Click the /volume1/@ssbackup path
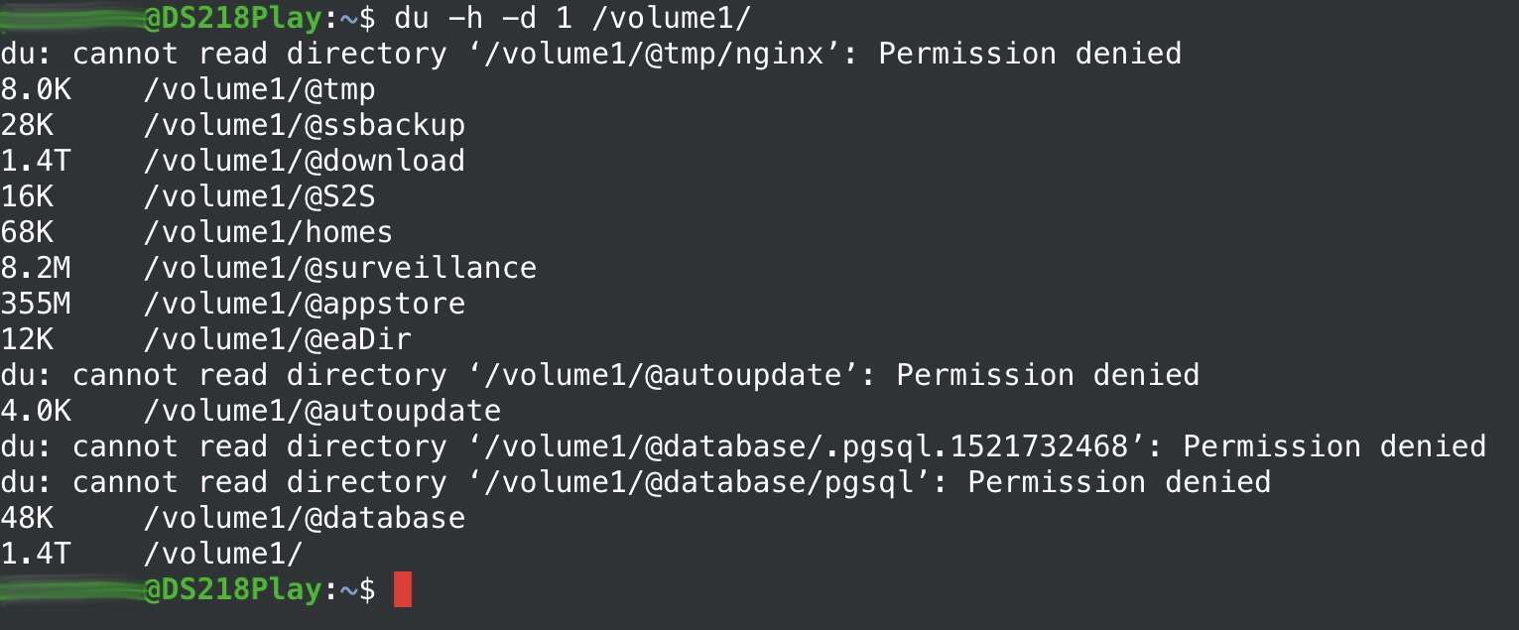 point(304,125)
